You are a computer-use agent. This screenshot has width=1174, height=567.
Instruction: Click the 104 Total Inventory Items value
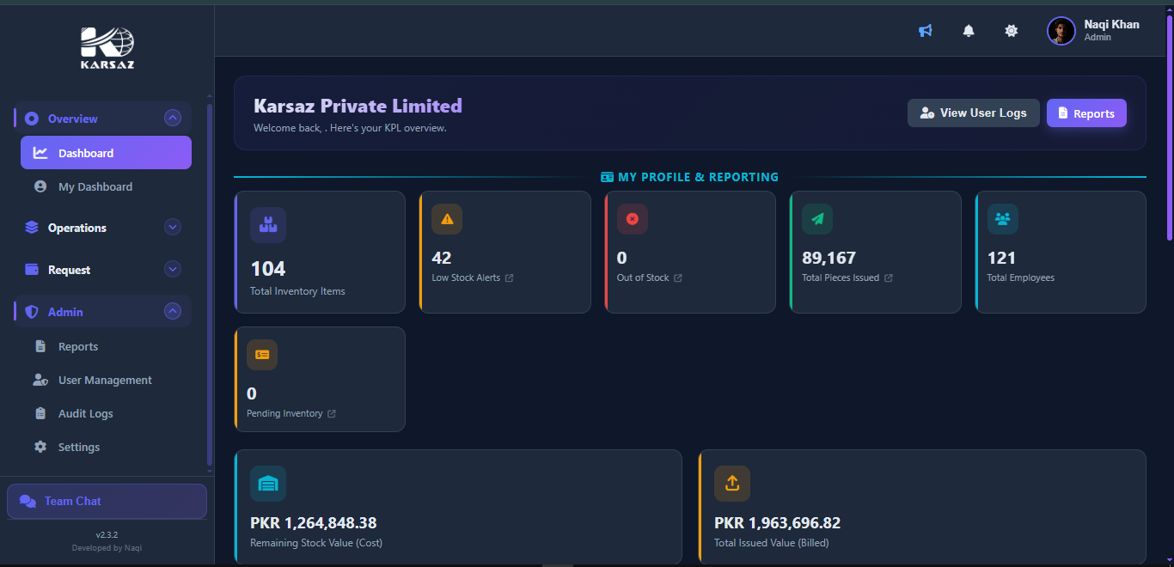[x=268, y=269]
